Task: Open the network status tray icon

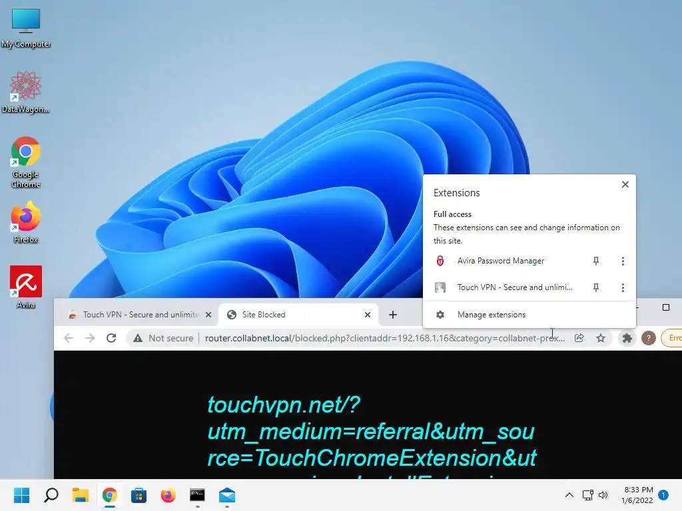Action: (588, 495)
